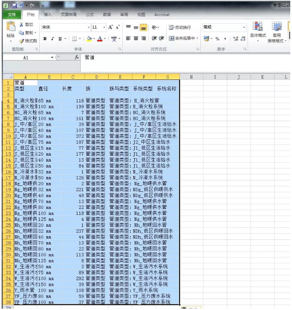Open the Merge and Center dropdown arrow
This screenshot has width=292, height=310.
pyautogui.click(x=197, y=38)
